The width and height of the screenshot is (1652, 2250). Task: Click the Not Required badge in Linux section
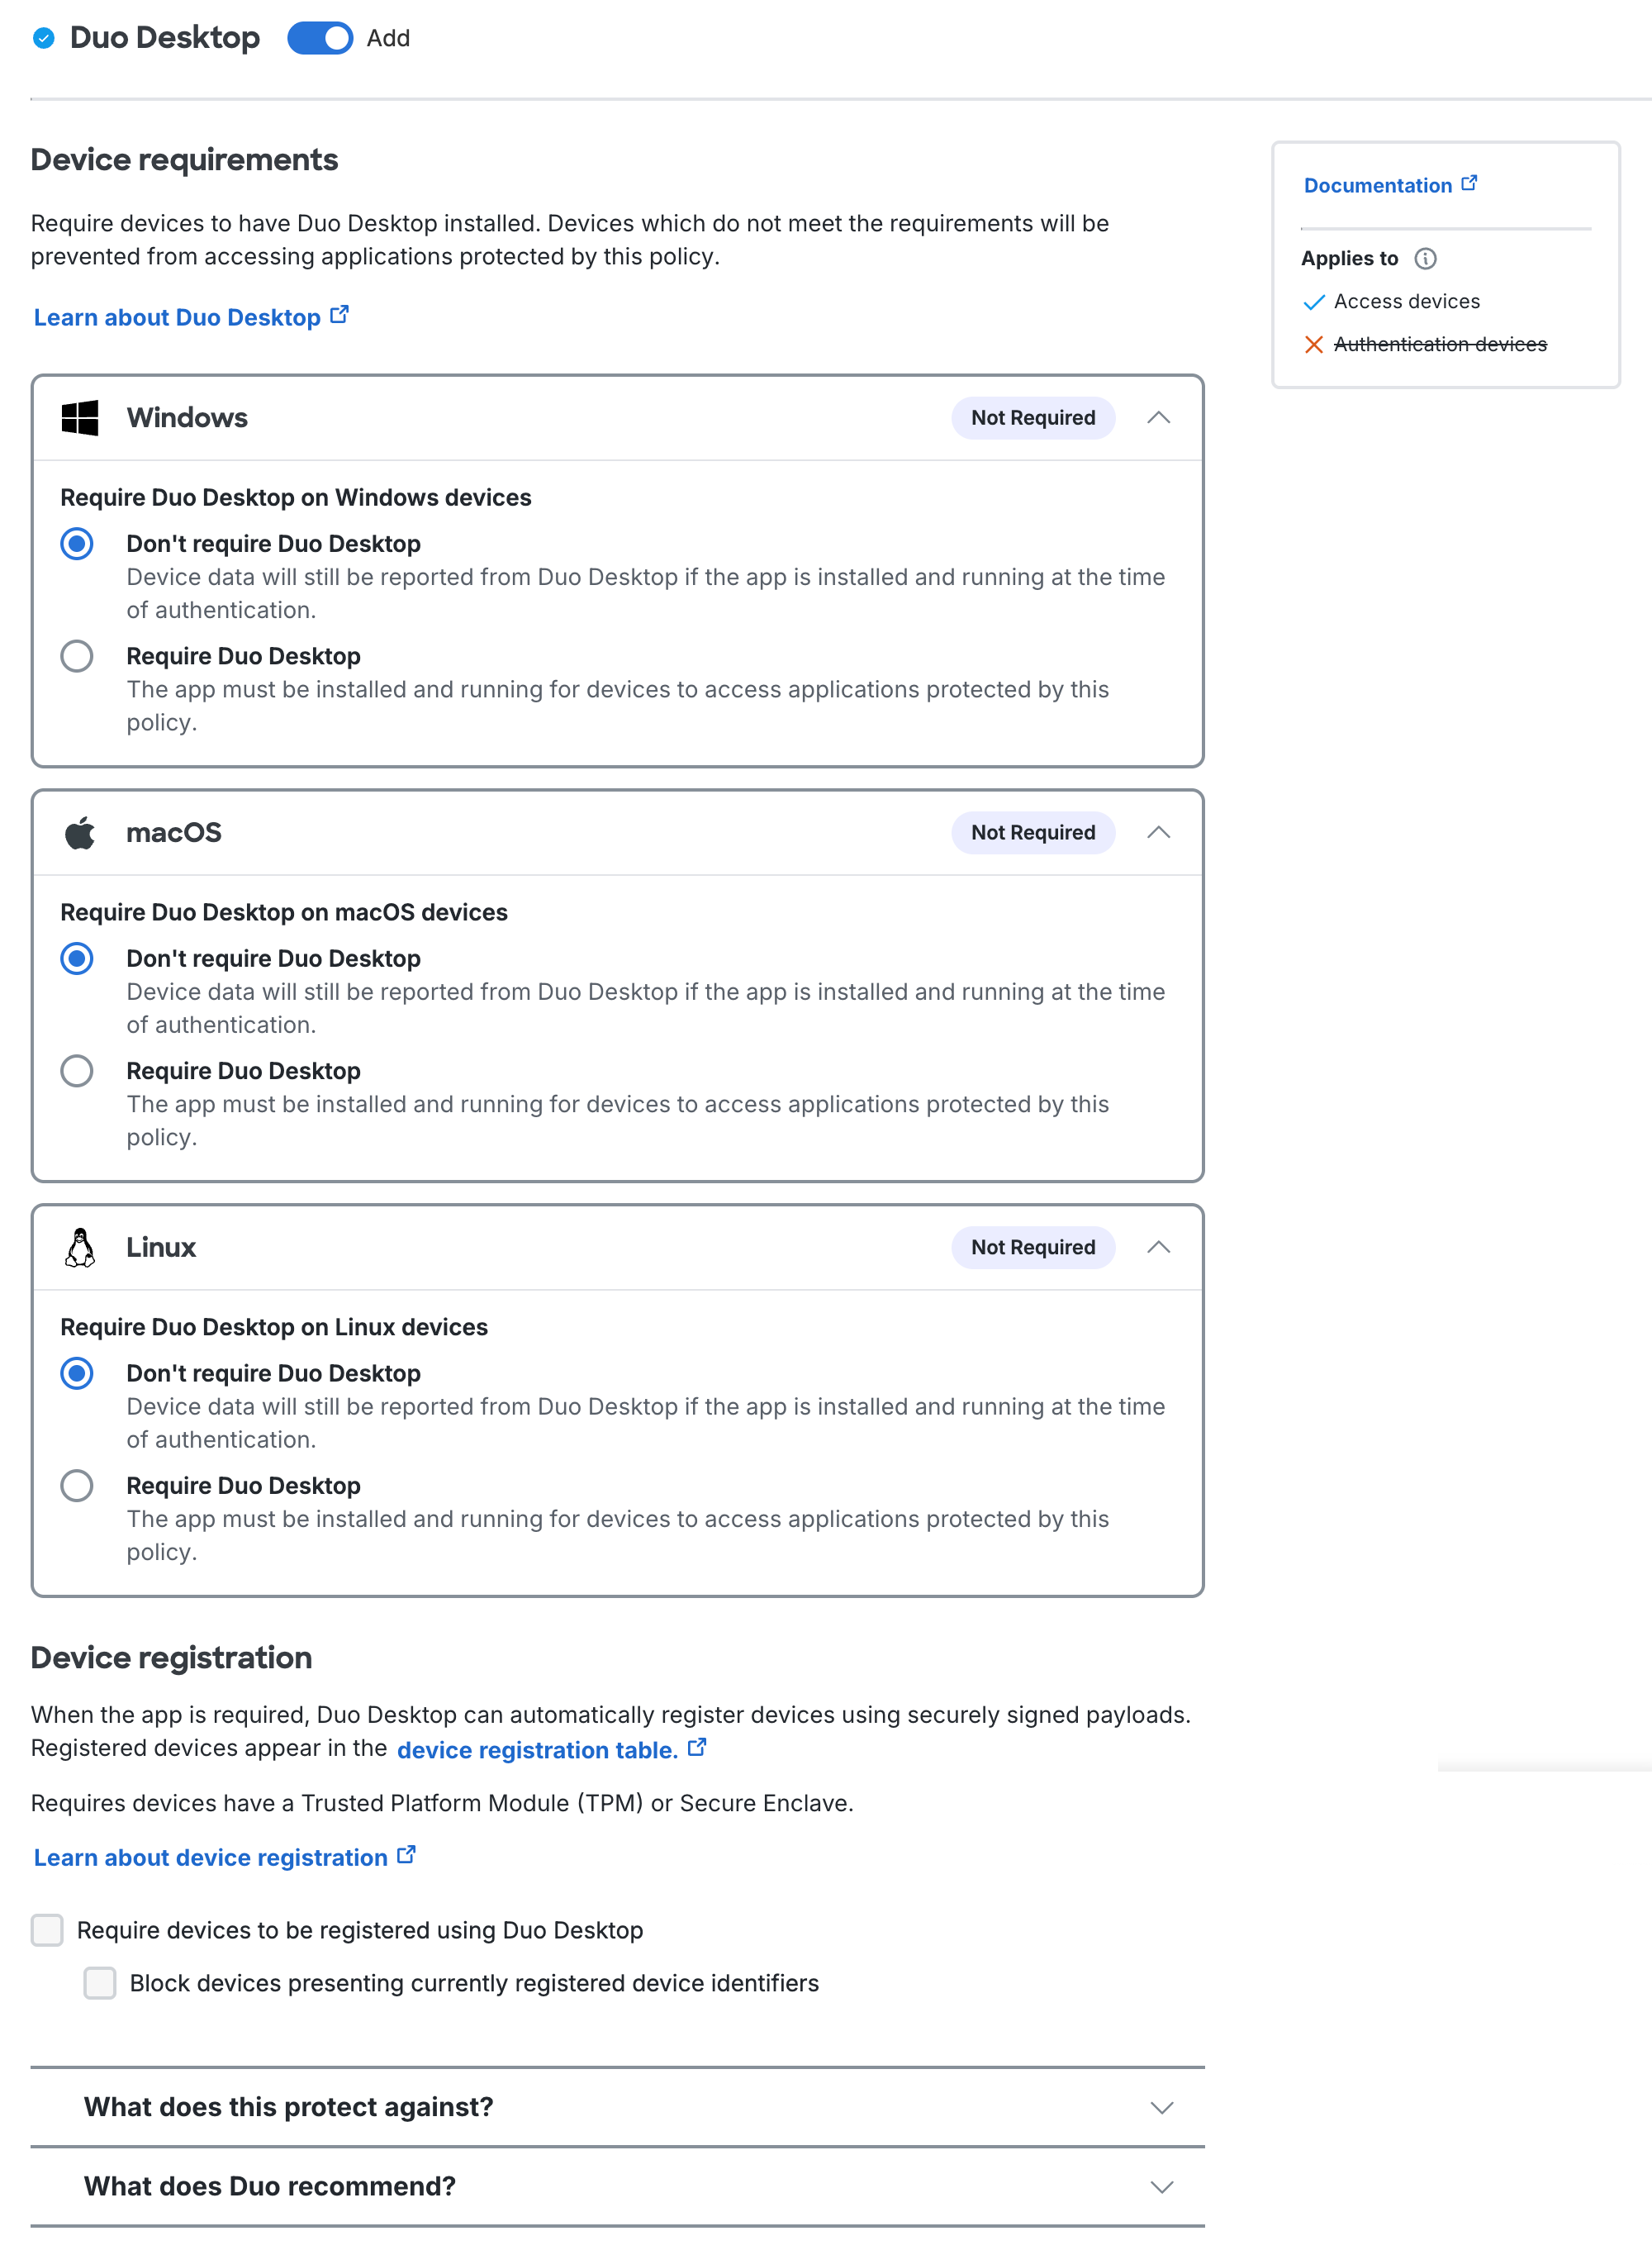tap(1032, 1247)
